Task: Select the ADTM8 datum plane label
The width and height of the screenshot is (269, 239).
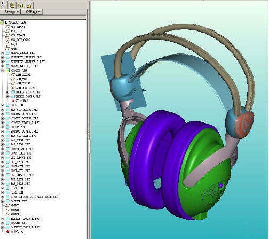Action: point(14,210)
